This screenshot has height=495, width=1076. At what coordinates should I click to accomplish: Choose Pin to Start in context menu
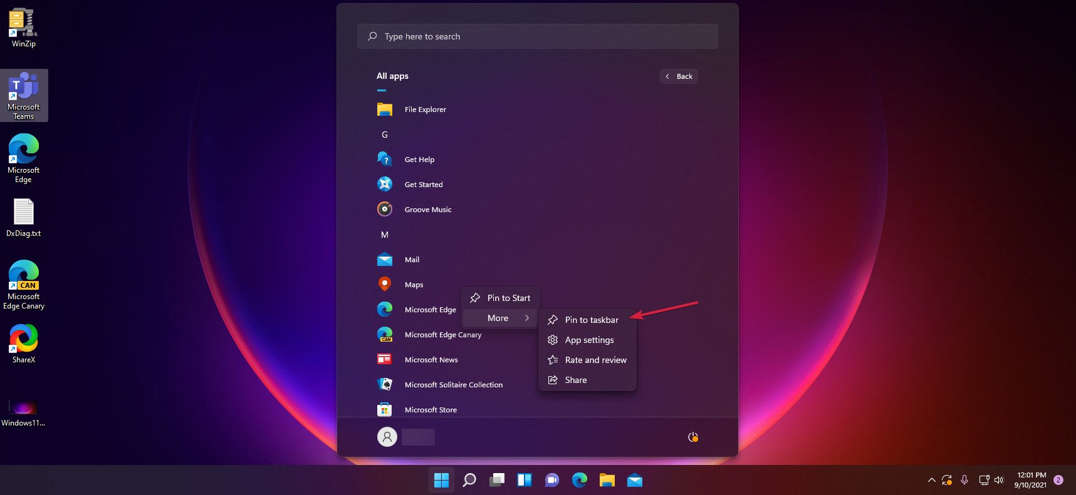tap(500, 298)
